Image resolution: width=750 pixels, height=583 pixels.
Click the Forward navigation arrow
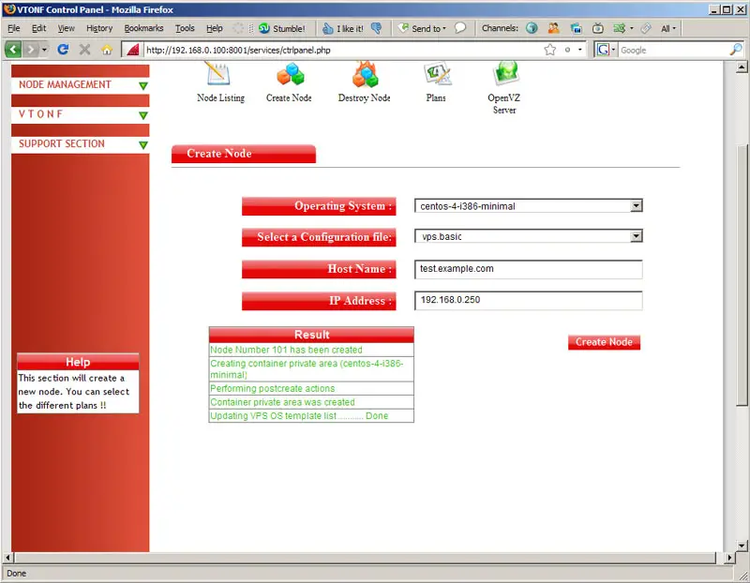30,50
